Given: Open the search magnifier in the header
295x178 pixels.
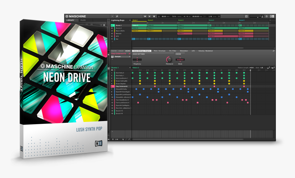Looking at the screenshot, I should (117, 16).
